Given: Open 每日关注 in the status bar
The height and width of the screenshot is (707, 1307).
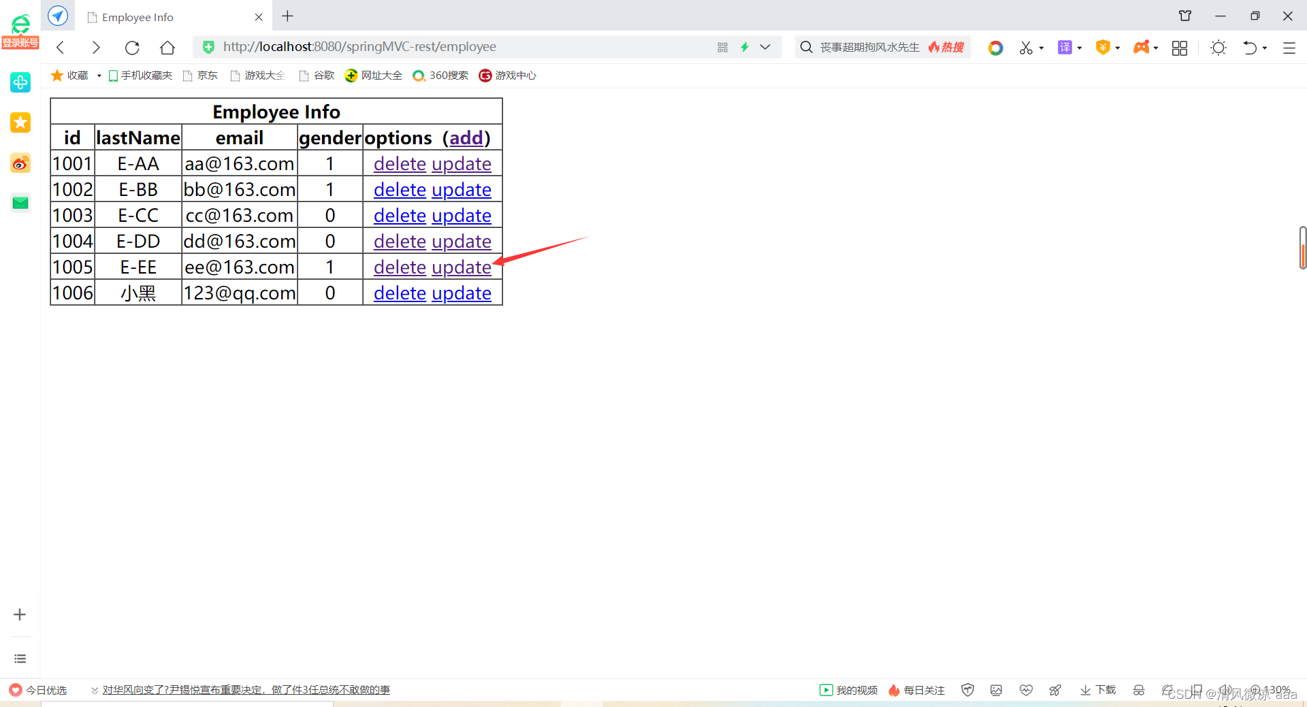Looking at the screenshot, I should tap(916, 690).
